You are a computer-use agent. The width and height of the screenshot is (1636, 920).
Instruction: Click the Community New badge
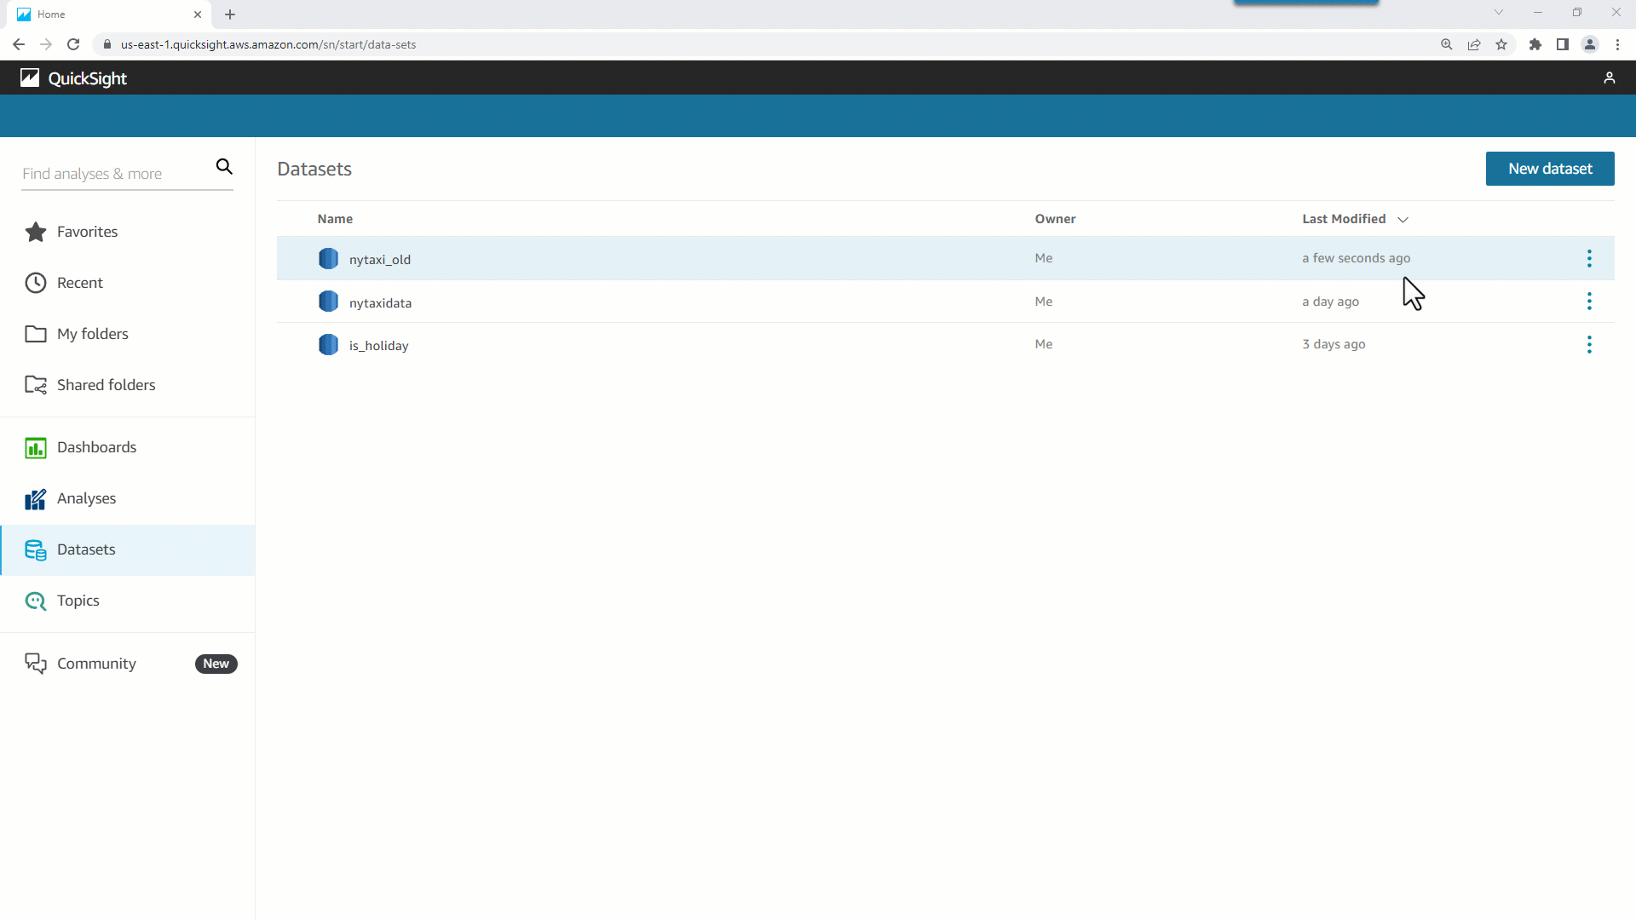pyautogui.click(x=216, y=663)
